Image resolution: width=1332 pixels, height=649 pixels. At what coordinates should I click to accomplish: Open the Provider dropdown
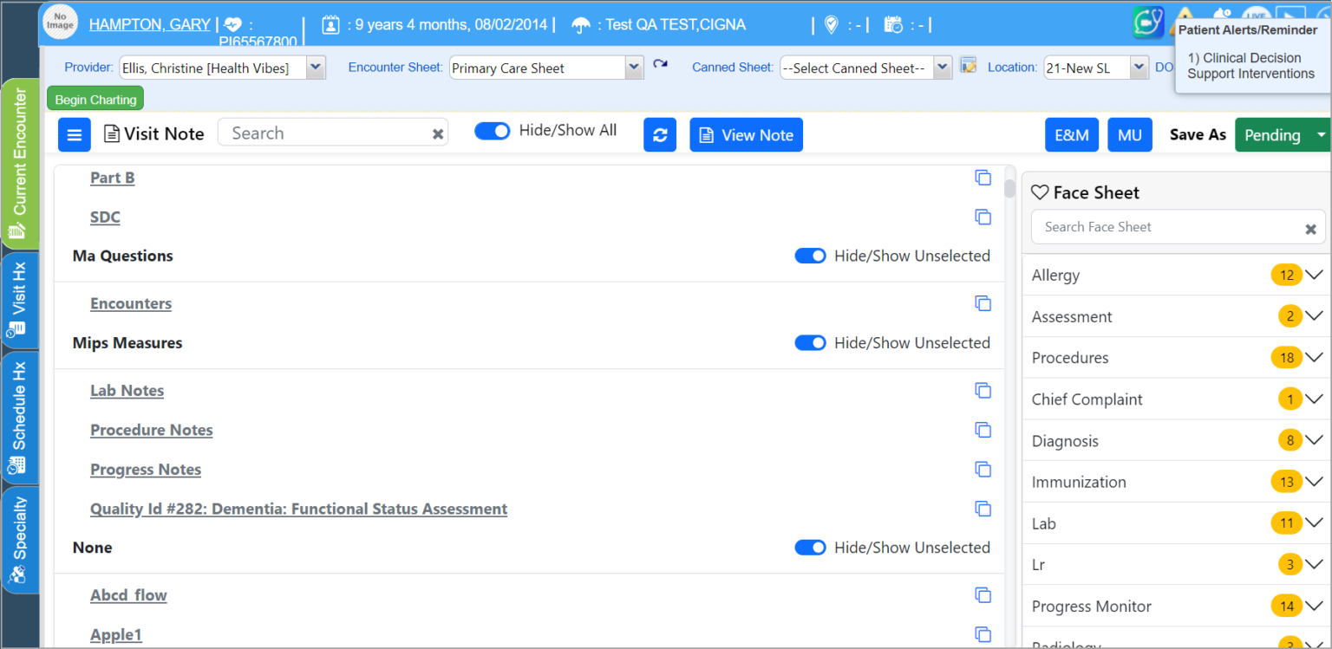(315, 67)
